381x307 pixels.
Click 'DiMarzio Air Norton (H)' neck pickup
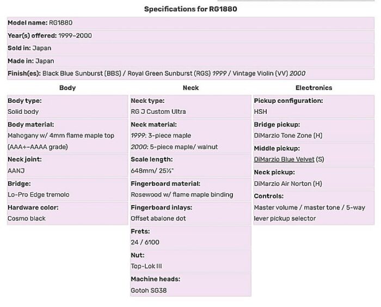tap(288, 183)
